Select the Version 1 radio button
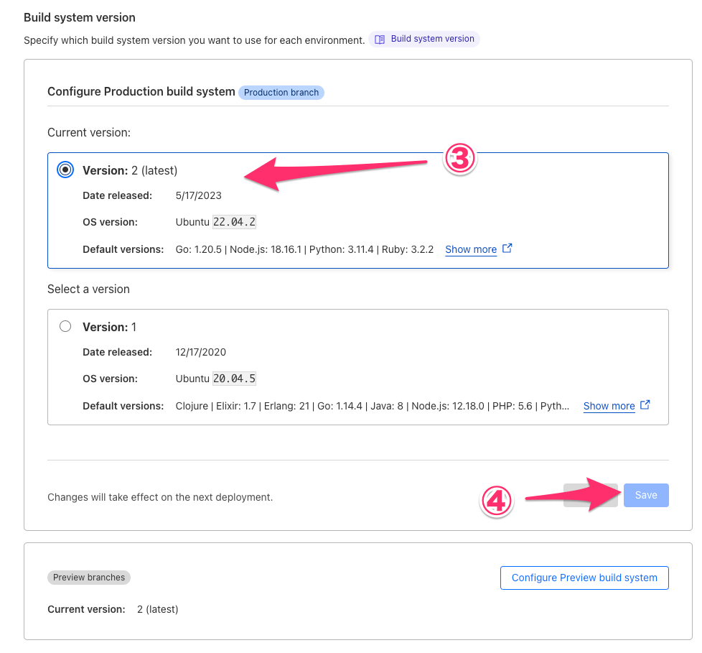 coord(65,326)
